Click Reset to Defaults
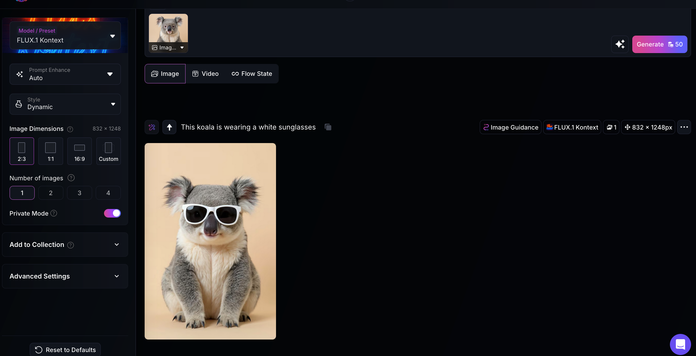The height and width of the screenshot is (356, 696). 65,350
